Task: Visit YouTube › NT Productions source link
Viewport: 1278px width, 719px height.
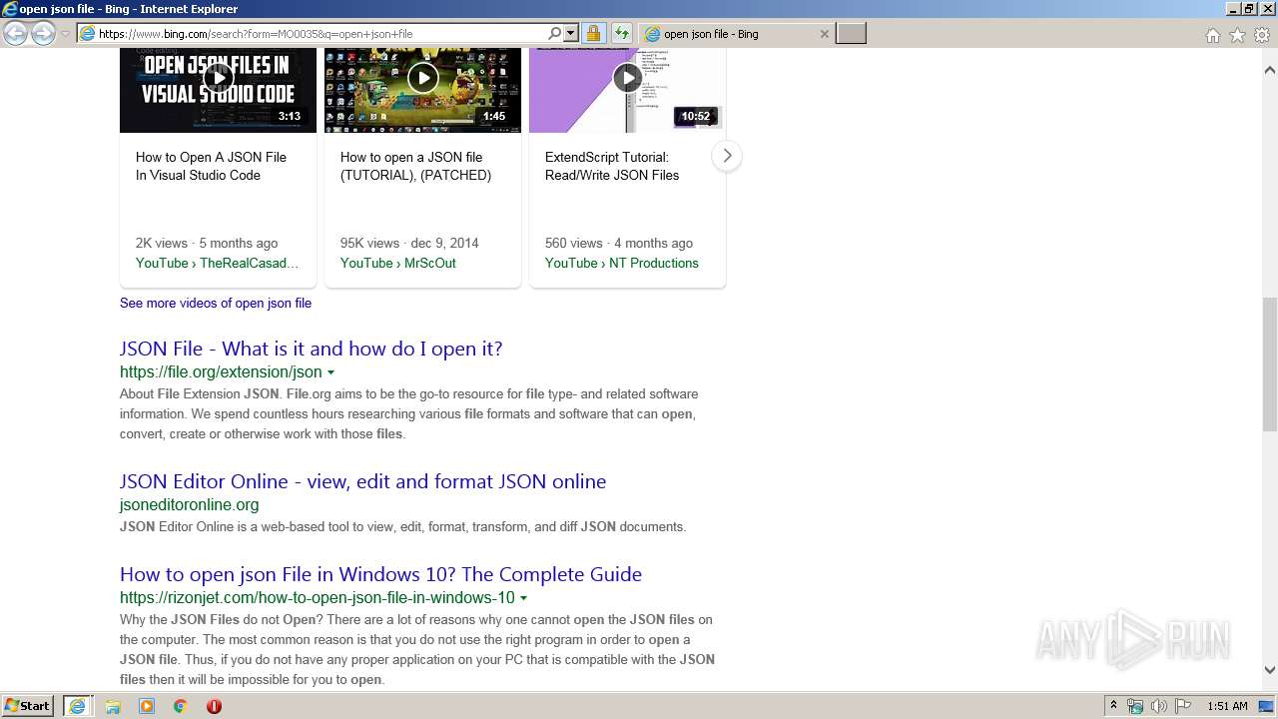Action: point(622,263)
